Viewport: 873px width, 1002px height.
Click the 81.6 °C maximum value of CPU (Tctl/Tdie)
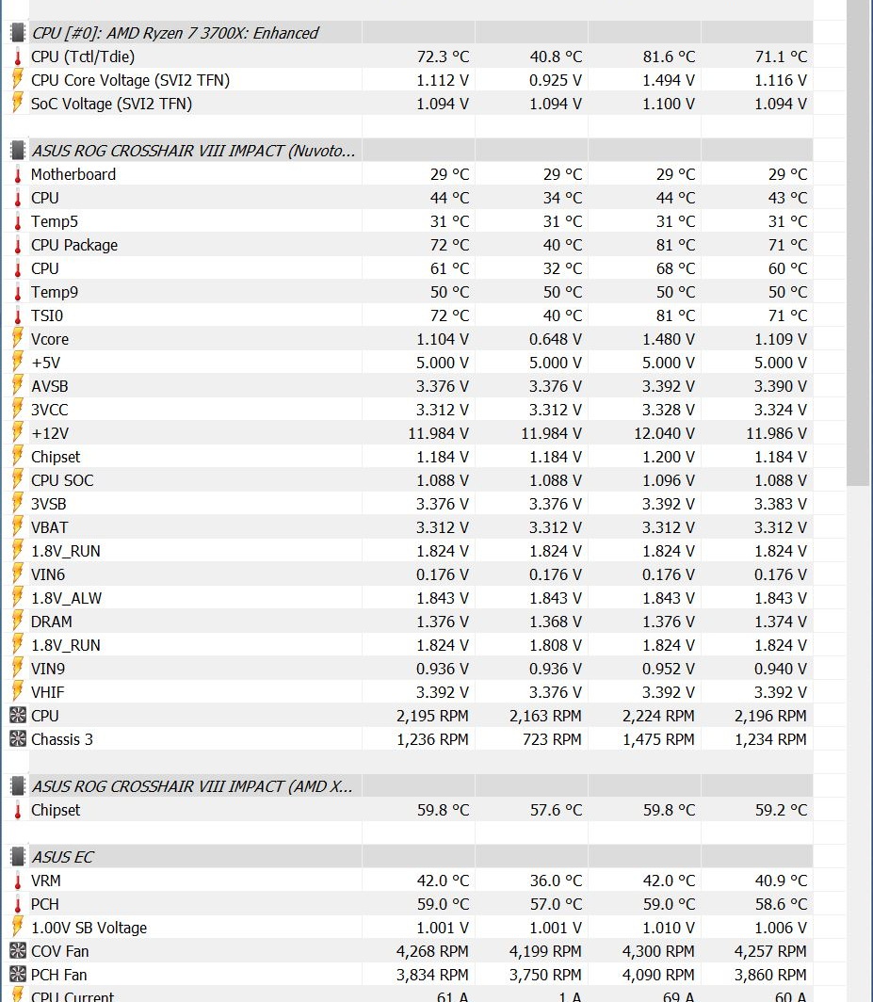[x=669, y=57]
